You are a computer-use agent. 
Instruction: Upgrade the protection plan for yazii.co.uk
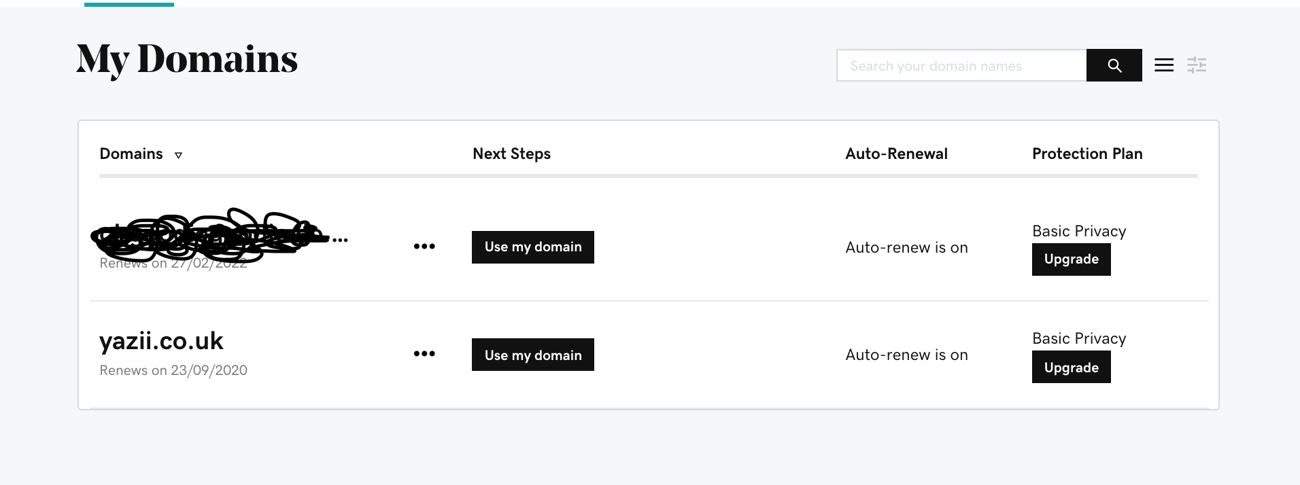(x=1072, y=367)
